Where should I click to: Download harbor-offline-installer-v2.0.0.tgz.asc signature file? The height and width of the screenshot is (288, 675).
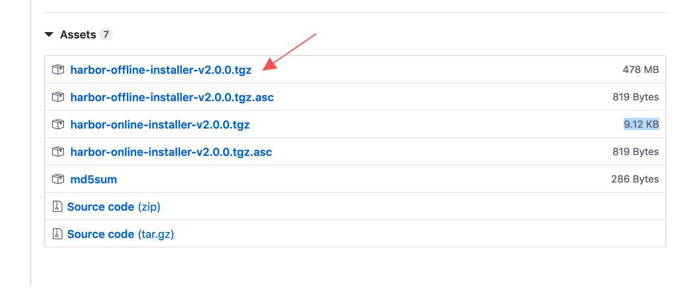click(x=172, y=97)
